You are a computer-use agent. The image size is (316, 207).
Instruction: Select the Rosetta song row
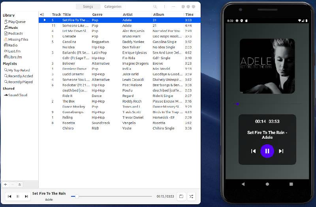[120, 123]
